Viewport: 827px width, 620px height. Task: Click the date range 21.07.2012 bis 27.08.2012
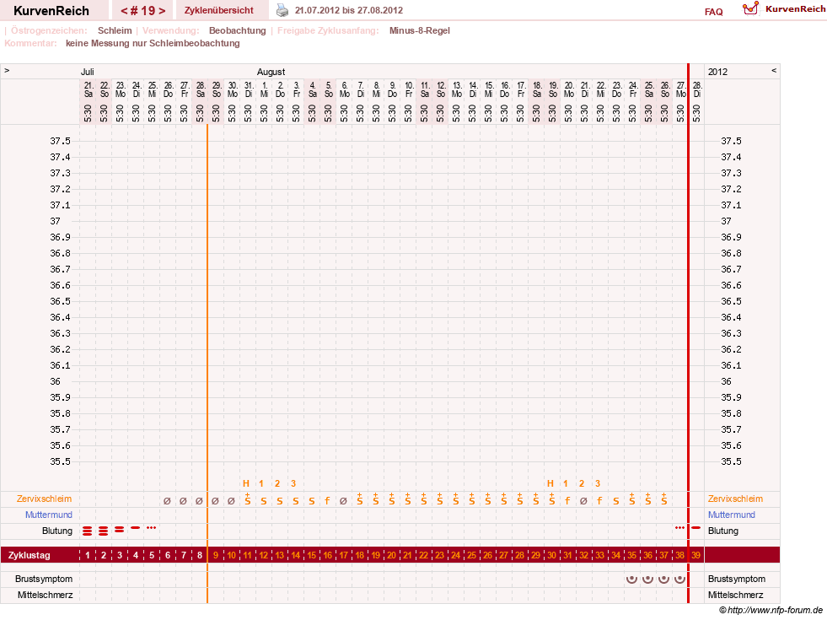349,11
